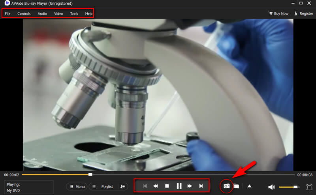The height and width of the screenshot is (195, 316).
Task: Minimize the AVAide player window
Action: pyautogui.click(x=293, y=3)
